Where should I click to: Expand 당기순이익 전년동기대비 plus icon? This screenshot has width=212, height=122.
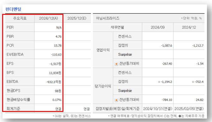pos(116,100)
